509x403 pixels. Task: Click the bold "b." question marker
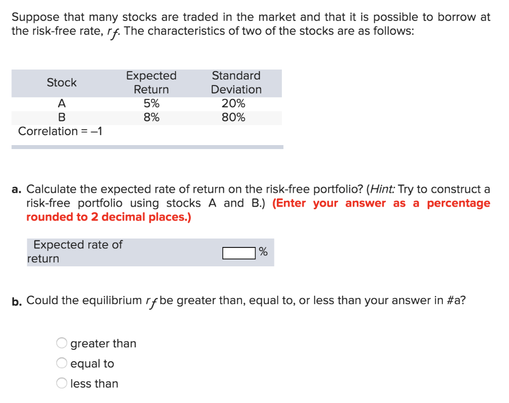click(17, 302)
